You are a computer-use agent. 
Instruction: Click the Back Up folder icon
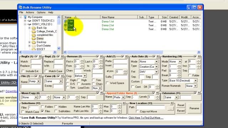click(x=34, y=28)
